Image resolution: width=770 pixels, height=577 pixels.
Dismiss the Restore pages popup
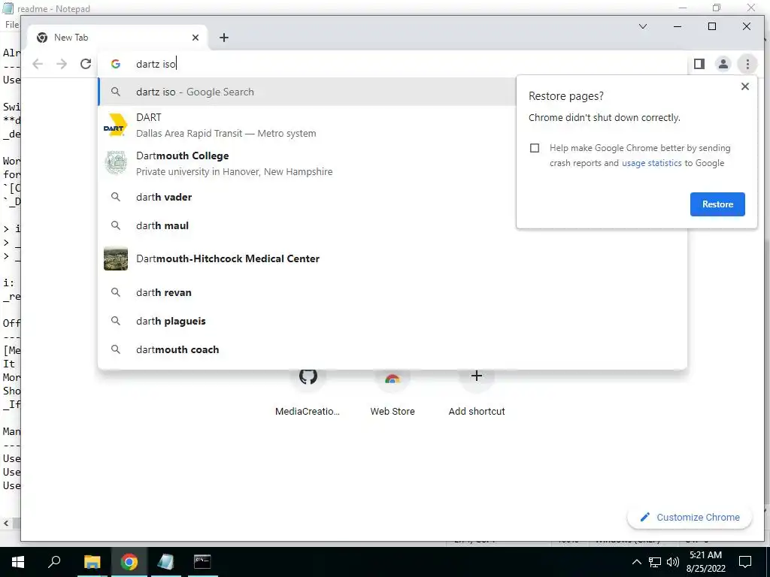(x=745, y=86)
